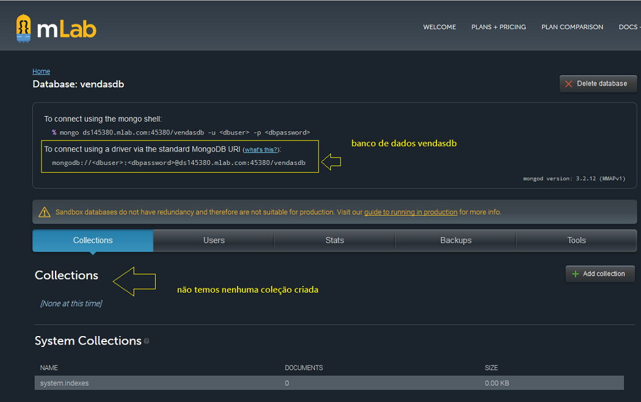641x402 pixels.
Task: Click the Delete database button
Action: coord(598,84)
